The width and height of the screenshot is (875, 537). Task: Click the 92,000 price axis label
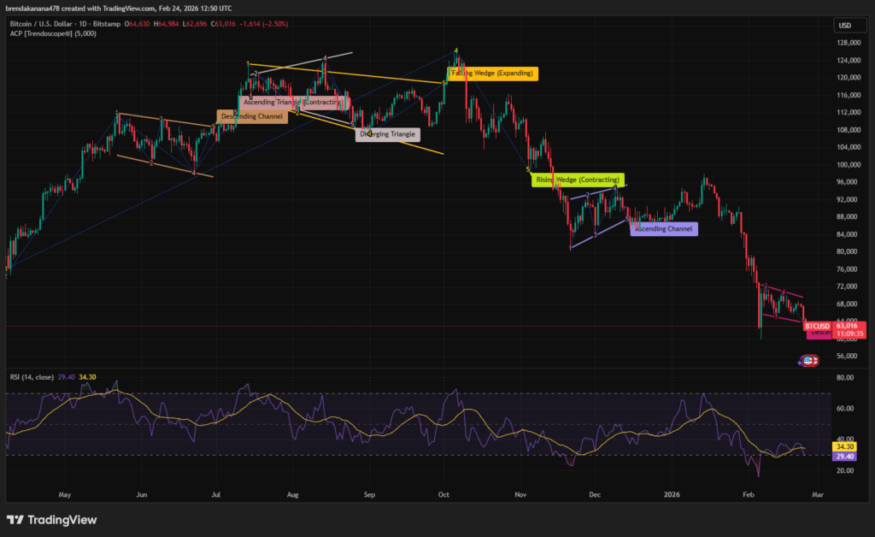pyautogui.click(x=847, y=199)
